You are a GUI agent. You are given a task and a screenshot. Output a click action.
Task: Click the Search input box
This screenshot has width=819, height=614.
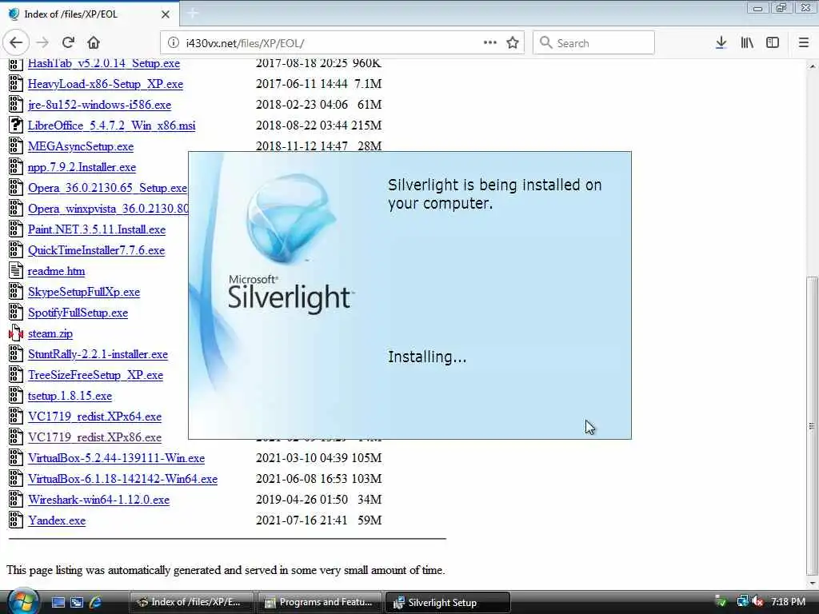tap(593, 43)
